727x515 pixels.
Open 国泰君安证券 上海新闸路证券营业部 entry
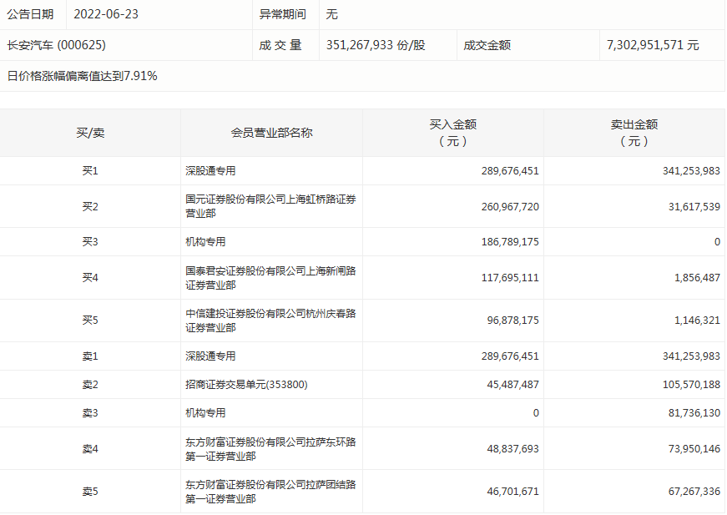[270, 278]
